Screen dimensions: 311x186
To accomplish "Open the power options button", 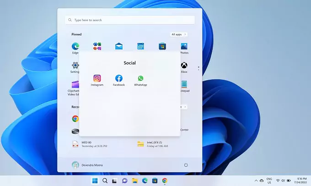I will coord(186,165).
